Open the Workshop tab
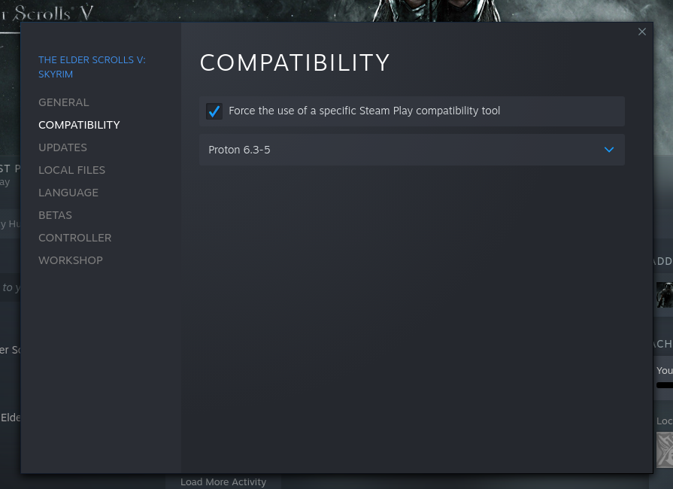Screen dimensions: 673x489 click(x=71, y=260)
